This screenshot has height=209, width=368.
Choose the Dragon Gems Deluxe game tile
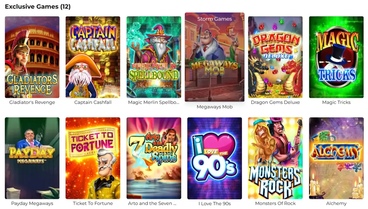[x=275, y=57]
